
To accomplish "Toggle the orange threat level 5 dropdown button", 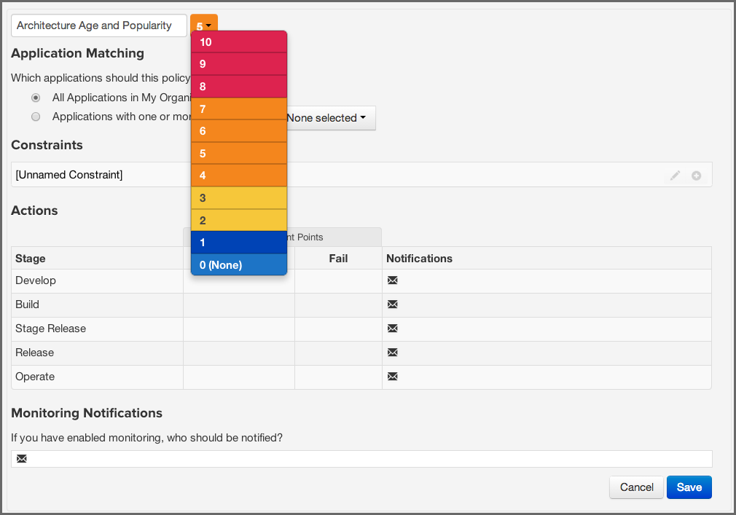I will 204,23.
